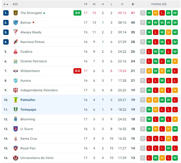Sort table by W wins column
Image resolution: width=181 pixels, height=163 pixels.
coord(94,4)
